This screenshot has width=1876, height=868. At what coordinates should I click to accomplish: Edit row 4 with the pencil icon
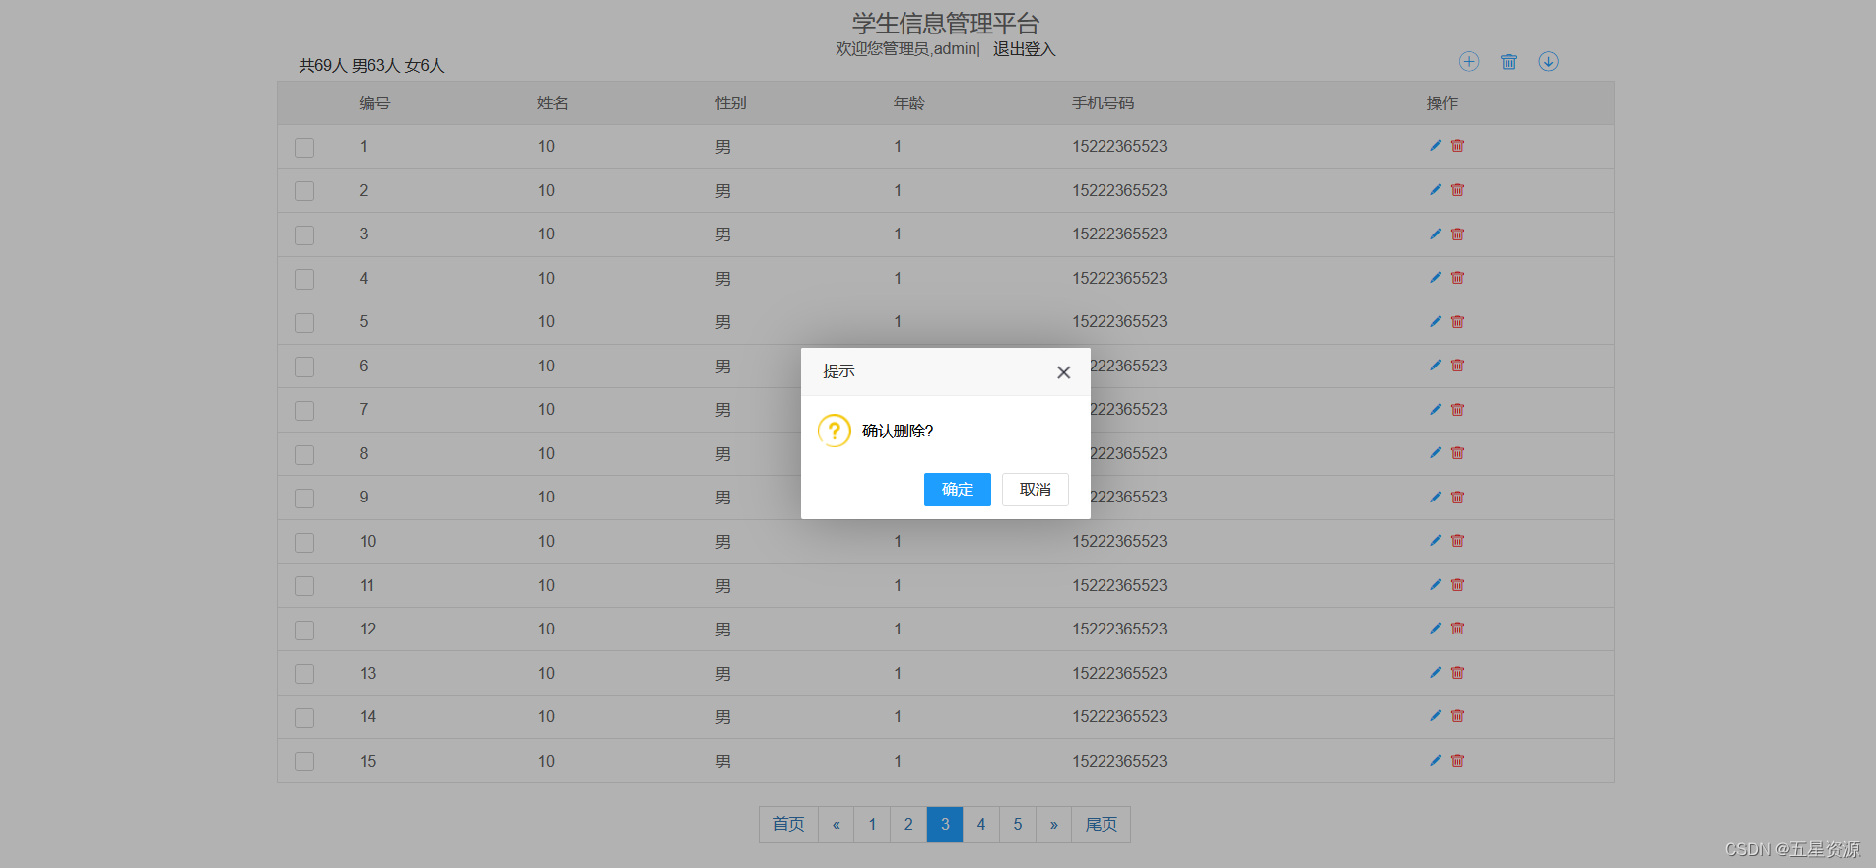tap(1436, 277)
